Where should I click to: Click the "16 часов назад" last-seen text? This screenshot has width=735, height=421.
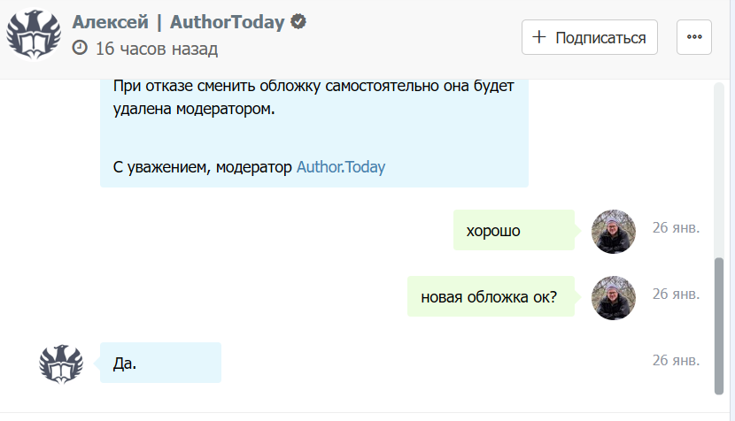[x=156, y=49]
